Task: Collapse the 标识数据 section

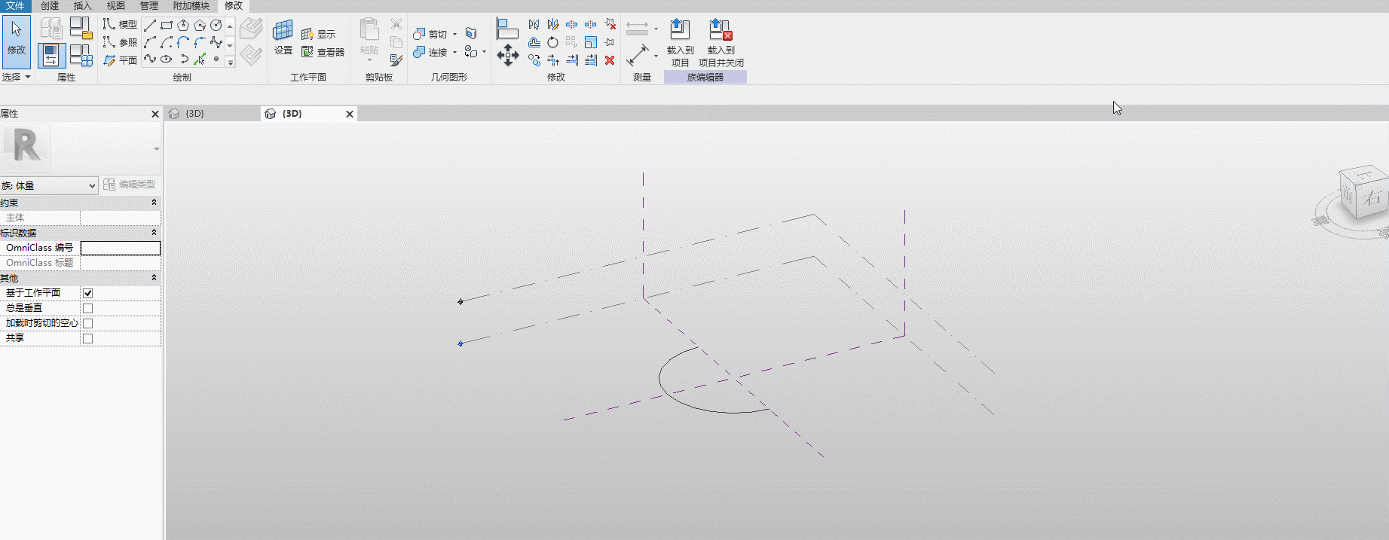Action: tap(154, 233)
